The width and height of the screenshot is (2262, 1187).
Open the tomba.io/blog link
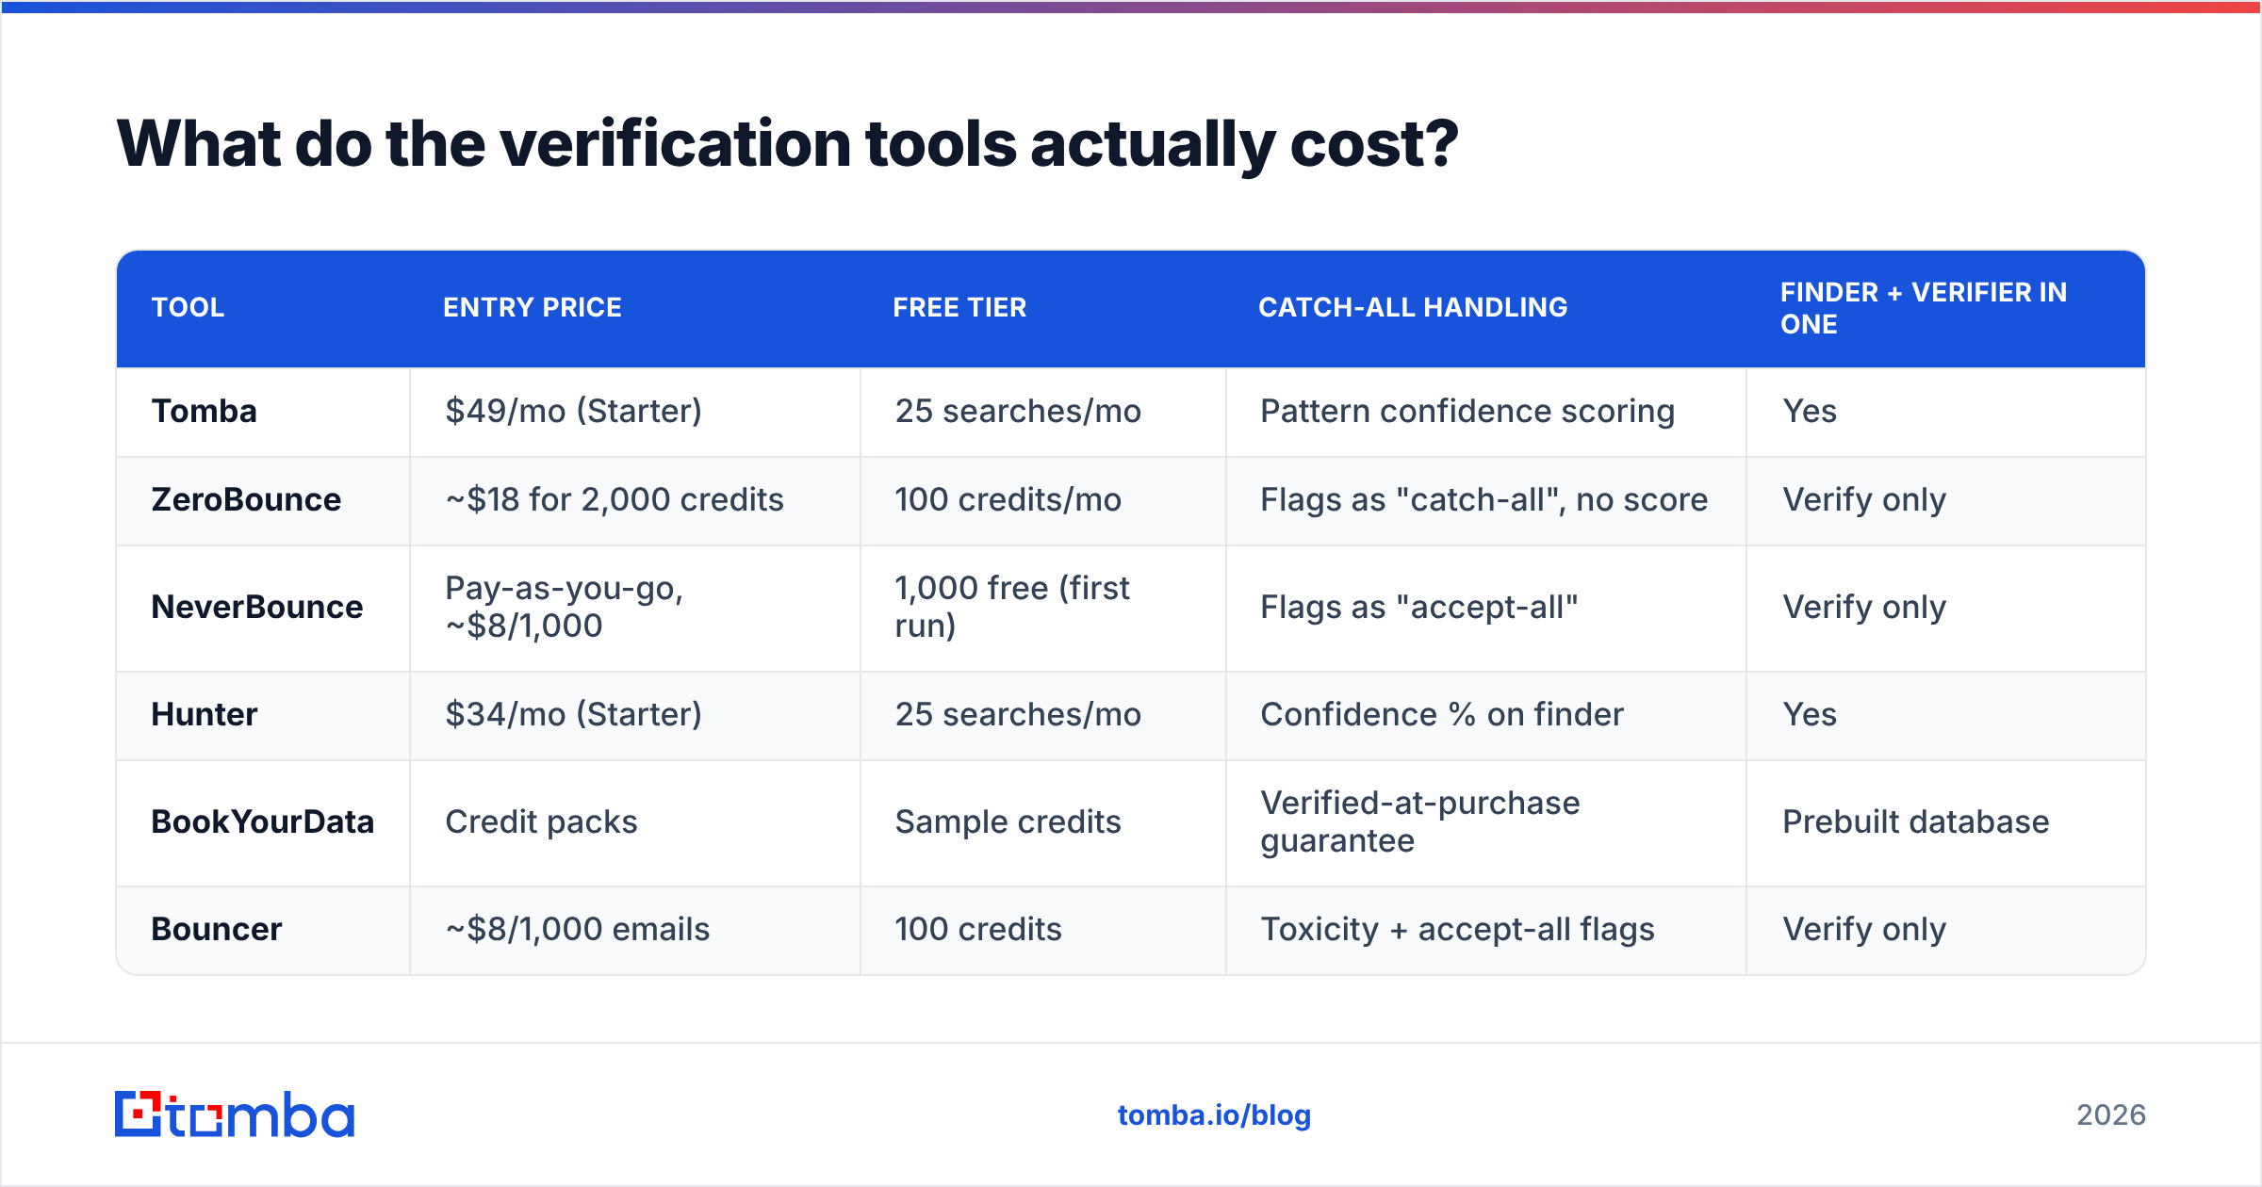coord(1214,1115)
